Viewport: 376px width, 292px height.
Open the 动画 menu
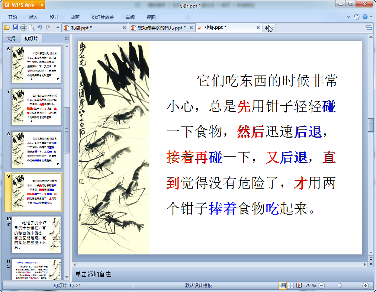click(75, 17)
